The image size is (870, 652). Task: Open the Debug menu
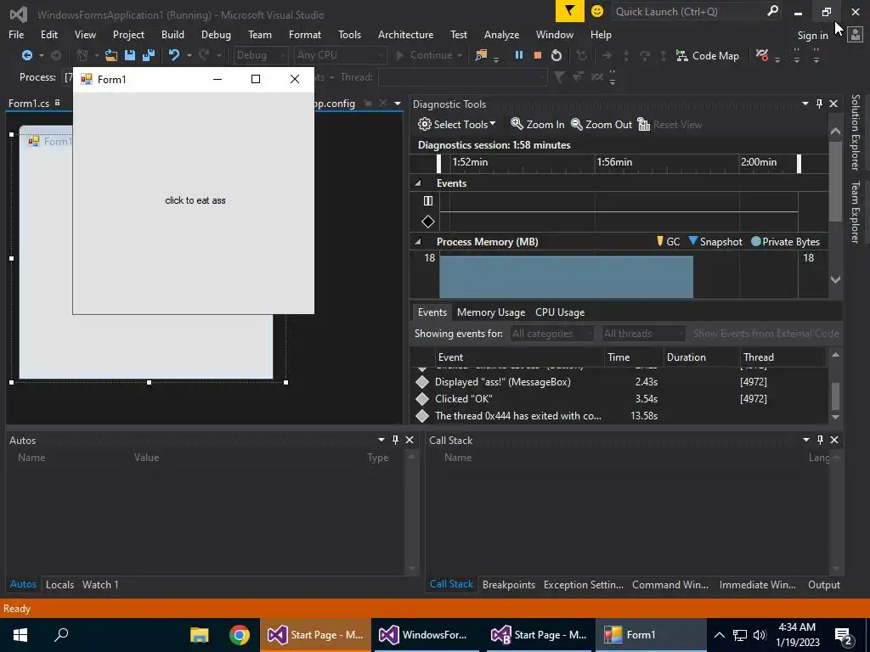tap(216, 34)
